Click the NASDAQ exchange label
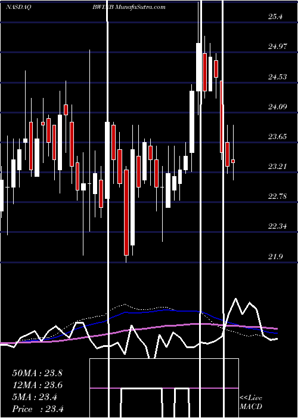298x418 pixels. (x=18, y=7)
